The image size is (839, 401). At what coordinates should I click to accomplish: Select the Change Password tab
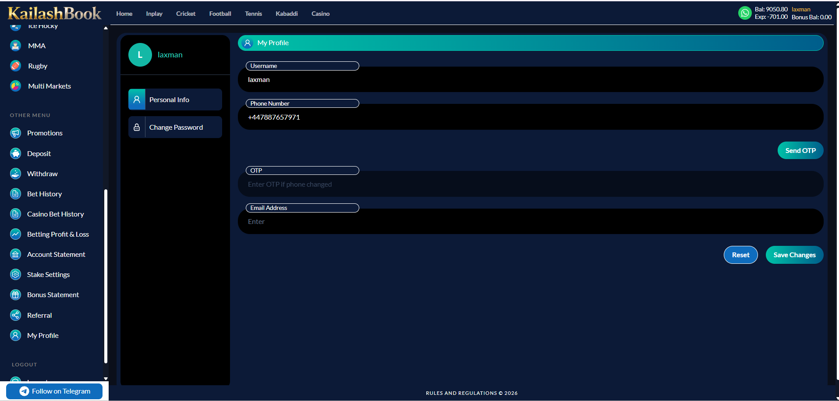click(x=175, y=127)
